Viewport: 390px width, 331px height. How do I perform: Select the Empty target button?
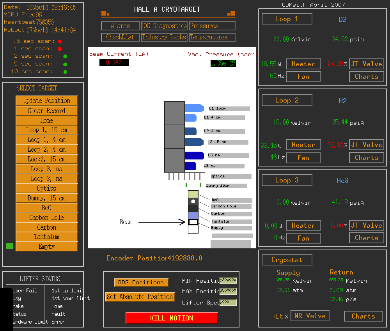(47, 246)
